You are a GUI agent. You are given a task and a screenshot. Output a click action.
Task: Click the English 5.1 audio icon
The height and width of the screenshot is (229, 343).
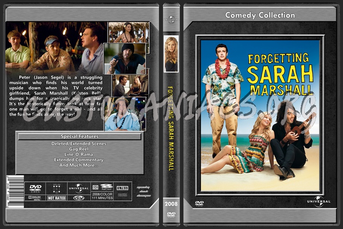pyautogui.click(x=57, y=188)
